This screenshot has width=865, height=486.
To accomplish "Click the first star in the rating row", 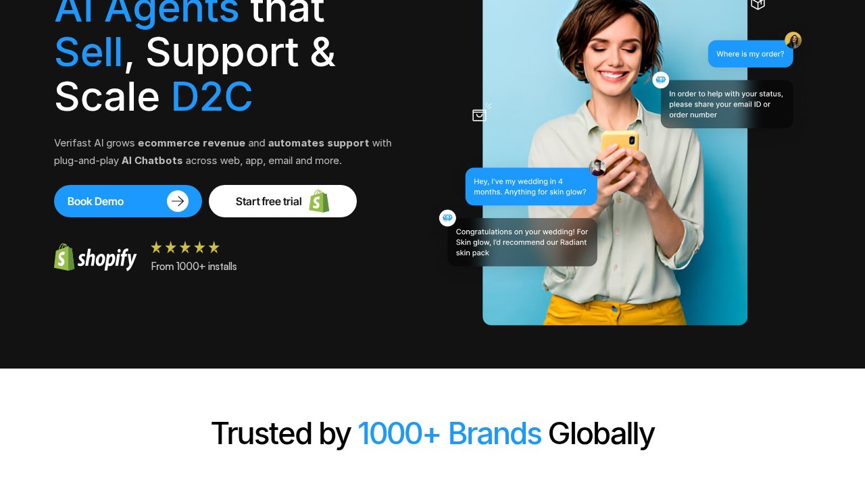I will 157,247.
